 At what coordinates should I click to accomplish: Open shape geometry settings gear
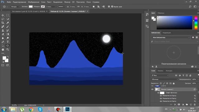click(x=109, y=7)
